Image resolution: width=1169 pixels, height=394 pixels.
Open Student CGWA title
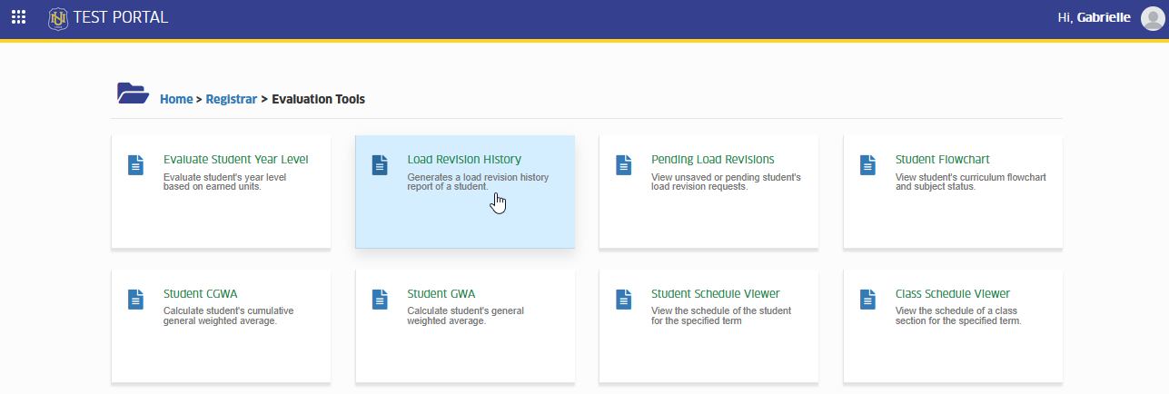point(201,294)
